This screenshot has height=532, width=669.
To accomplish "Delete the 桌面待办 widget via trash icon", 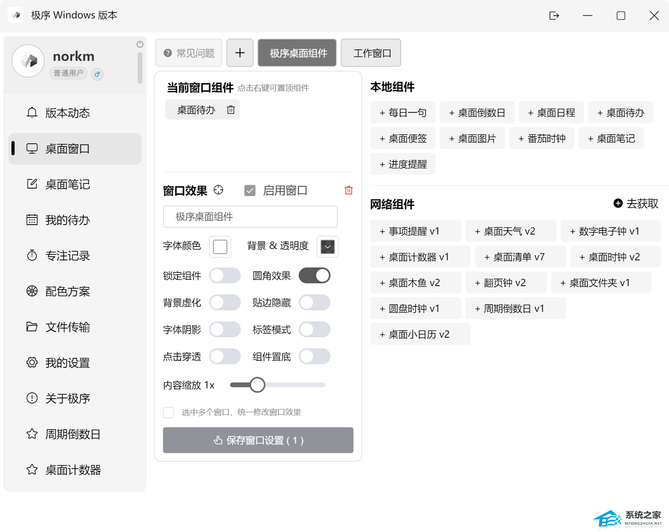I will (231, 110).
